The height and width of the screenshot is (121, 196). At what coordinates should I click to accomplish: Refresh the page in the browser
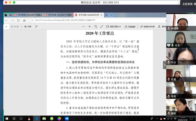click(x=18, y=20)
